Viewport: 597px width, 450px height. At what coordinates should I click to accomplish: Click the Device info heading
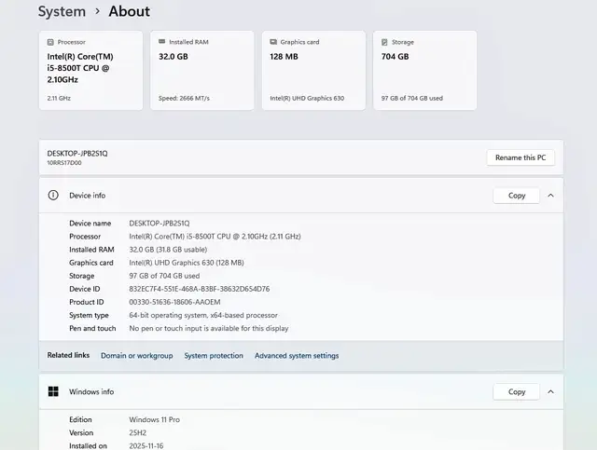[x=87, y=196]
